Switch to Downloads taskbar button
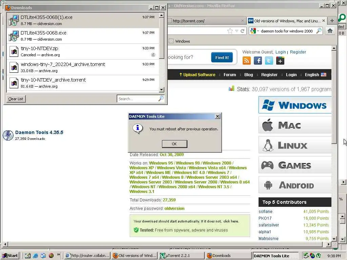 228,256
